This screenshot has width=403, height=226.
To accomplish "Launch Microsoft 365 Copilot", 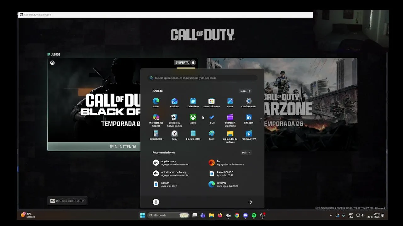I will pyautogui.click(x=156, y=121).
